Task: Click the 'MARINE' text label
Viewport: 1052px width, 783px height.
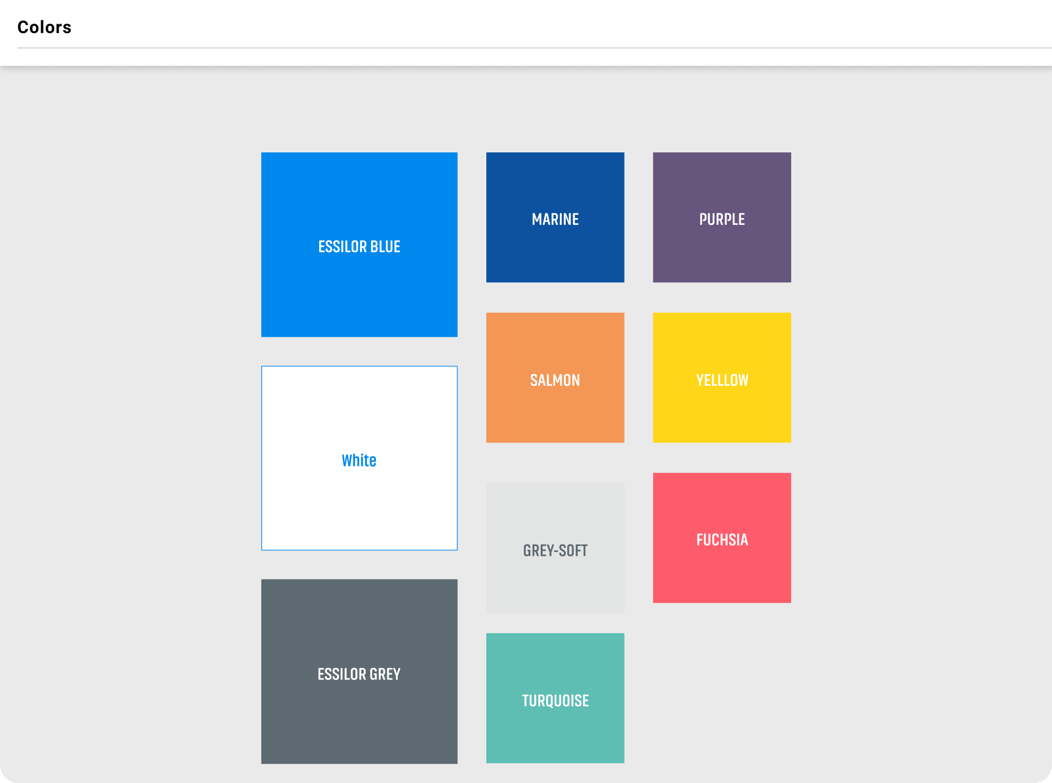Action: tap(555, 219)
